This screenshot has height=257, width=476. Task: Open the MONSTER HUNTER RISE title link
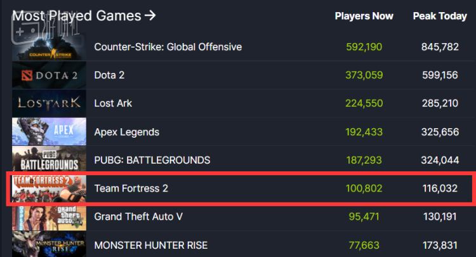tap(150, 244)
